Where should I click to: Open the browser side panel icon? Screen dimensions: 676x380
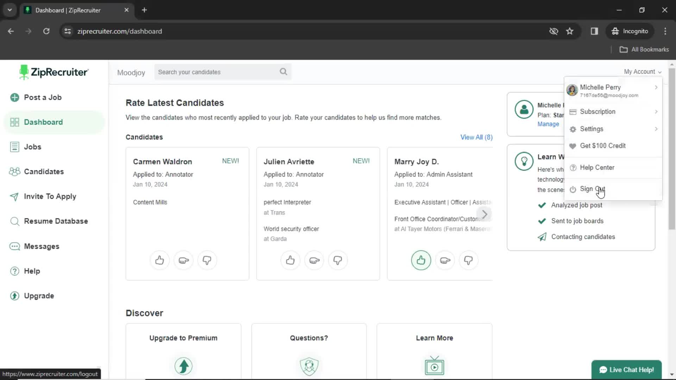tap(594, 31)
